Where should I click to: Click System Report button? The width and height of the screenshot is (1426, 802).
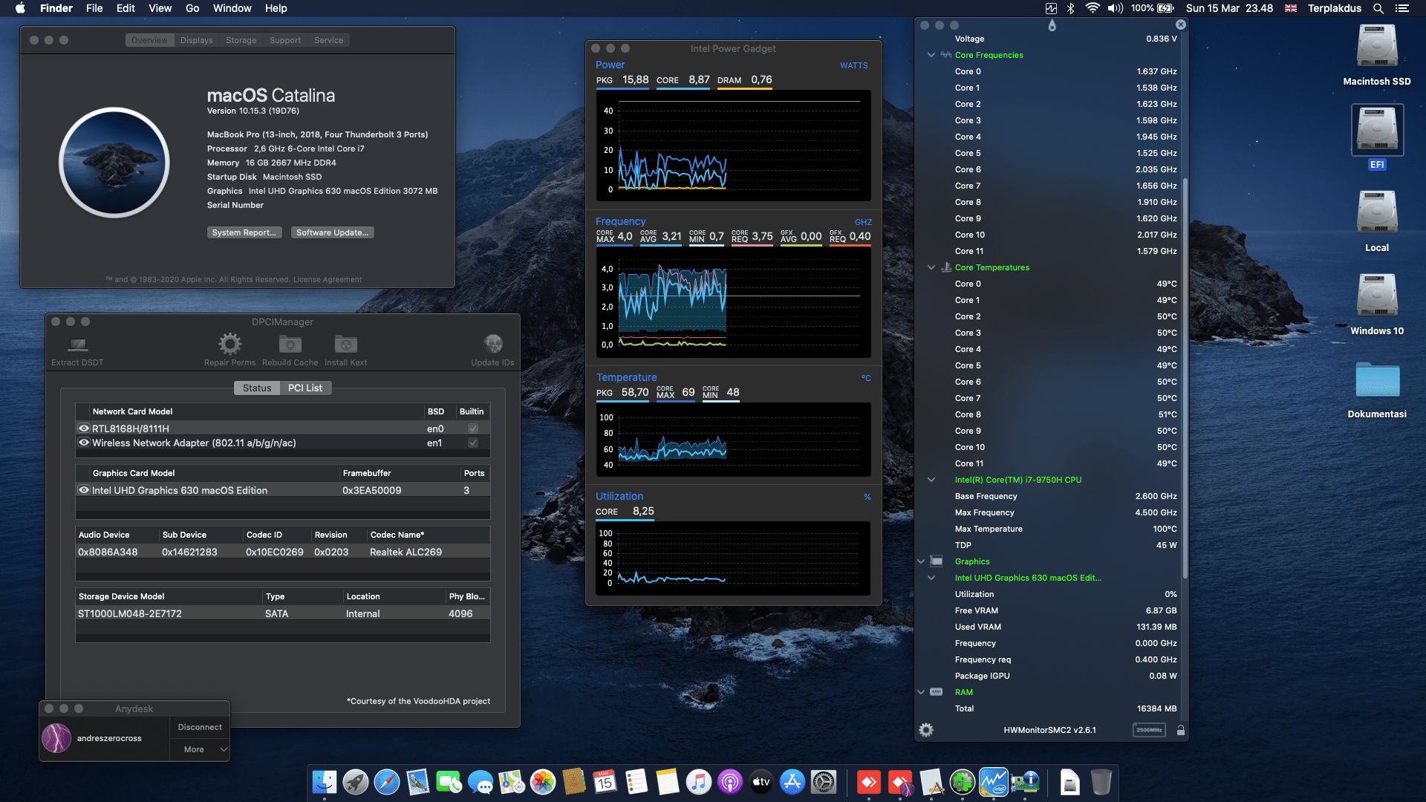244,232
